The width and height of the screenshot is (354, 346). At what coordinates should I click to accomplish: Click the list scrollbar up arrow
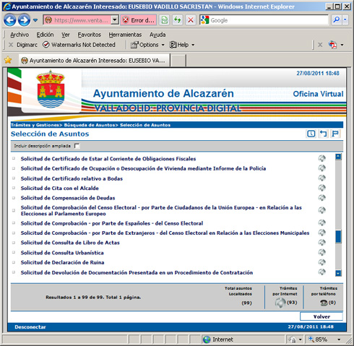338,157
